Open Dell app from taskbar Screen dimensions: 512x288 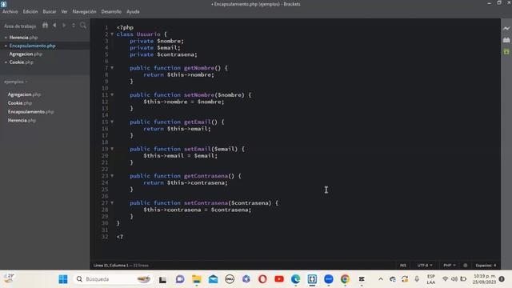(230, 279)
